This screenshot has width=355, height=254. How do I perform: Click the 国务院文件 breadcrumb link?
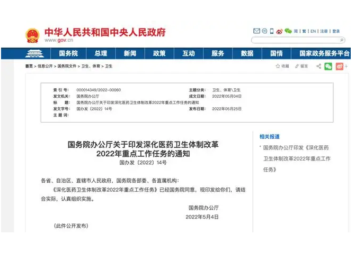coord(67,66)
